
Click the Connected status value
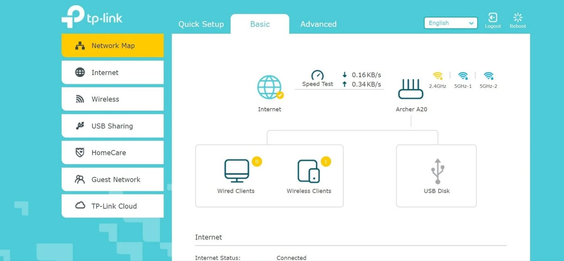[291, 258]
